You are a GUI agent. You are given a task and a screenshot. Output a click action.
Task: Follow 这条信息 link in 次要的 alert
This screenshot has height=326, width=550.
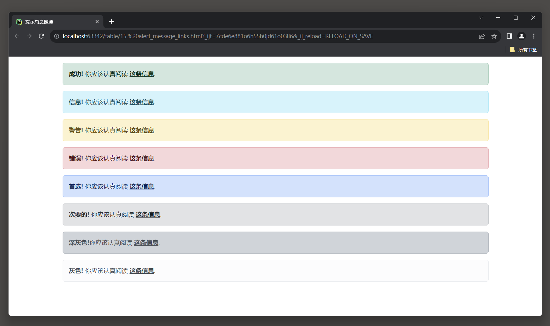(x=148, y=214)
